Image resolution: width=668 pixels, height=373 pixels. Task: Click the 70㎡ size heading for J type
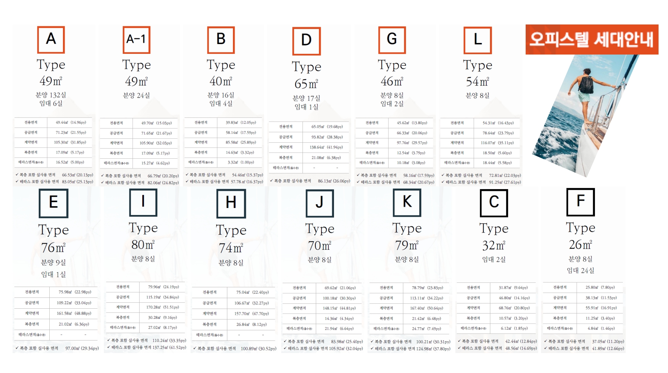[320, 245]
